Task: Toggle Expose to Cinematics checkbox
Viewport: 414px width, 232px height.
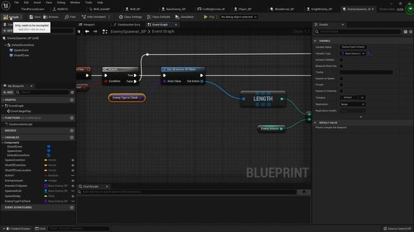Action: click(x=341, y=91)
